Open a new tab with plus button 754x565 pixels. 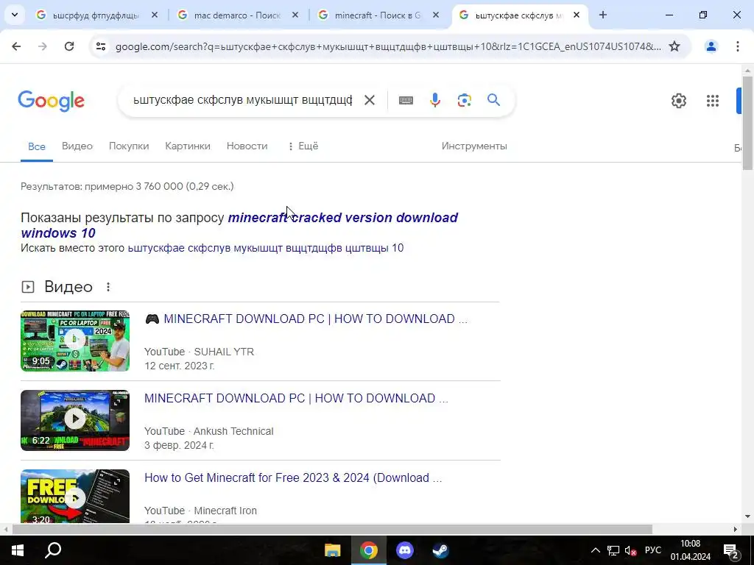(603, 15)
